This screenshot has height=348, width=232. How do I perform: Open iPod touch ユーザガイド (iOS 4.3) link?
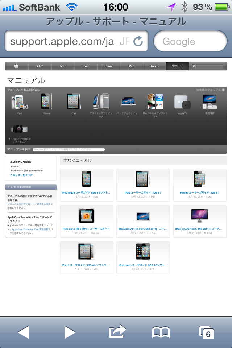[143, 265]
